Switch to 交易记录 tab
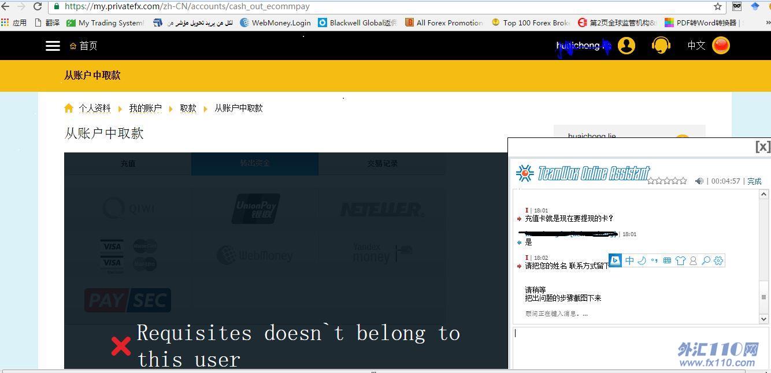 [x=382, y=163]
